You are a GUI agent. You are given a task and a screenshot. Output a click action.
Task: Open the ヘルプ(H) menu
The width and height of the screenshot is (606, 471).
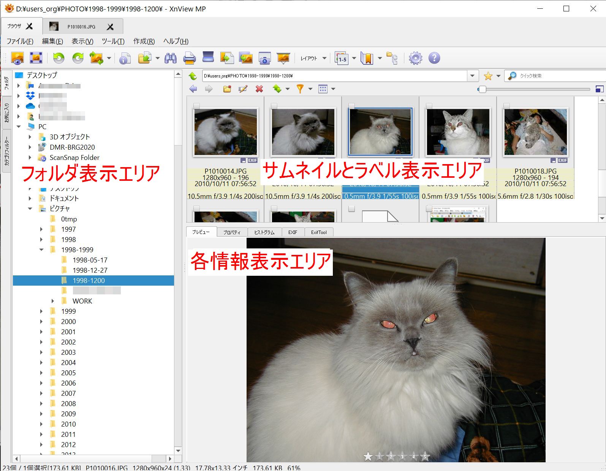click(176, 41)
